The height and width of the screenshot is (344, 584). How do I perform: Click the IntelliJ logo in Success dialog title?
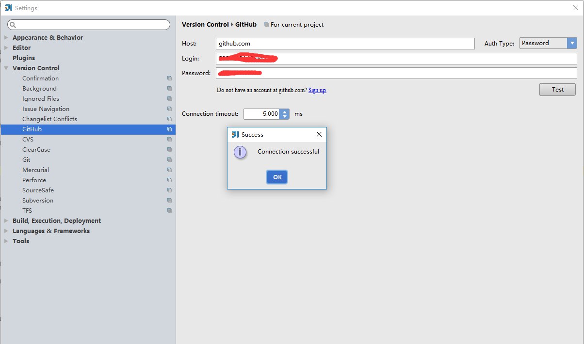click(x=235, y=134)
